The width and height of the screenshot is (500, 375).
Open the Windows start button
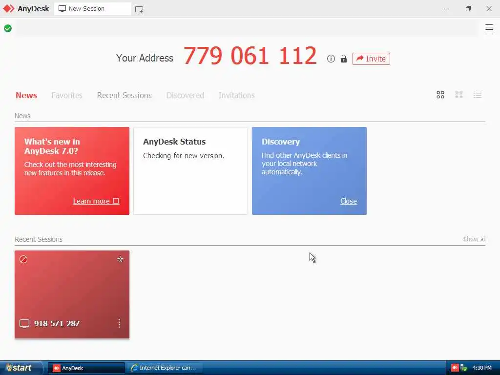coord(21,368)
